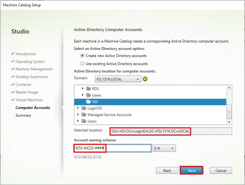Click the checkmark beside Container
Screen dimensions: 245x185
(x=13, y=84)
